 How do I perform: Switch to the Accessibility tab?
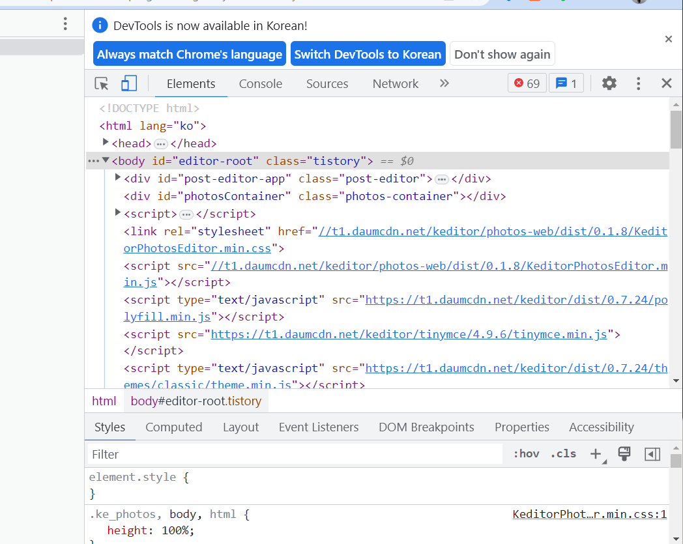pos(602,427)
